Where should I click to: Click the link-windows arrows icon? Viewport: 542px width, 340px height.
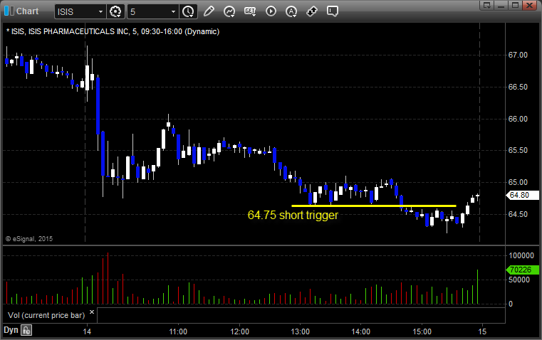click(312, 11)
